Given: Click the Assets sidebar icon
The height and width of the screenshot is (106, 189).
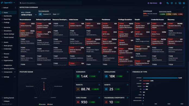Looking at the screenshot, I should (x=2, y=42).
